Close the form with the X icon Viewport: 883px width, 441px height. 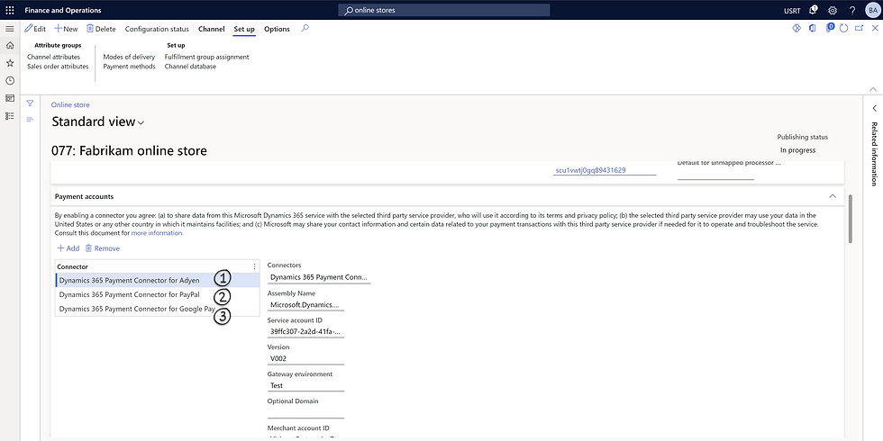(x=875, y=28)
